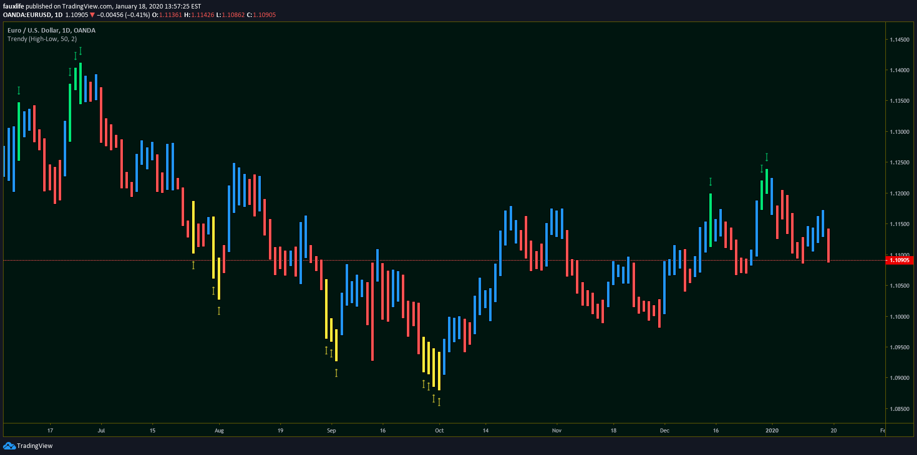This screenshot has height=455, width=917.
Task: Click the Jul label on time axis
Action: (101, 430)
